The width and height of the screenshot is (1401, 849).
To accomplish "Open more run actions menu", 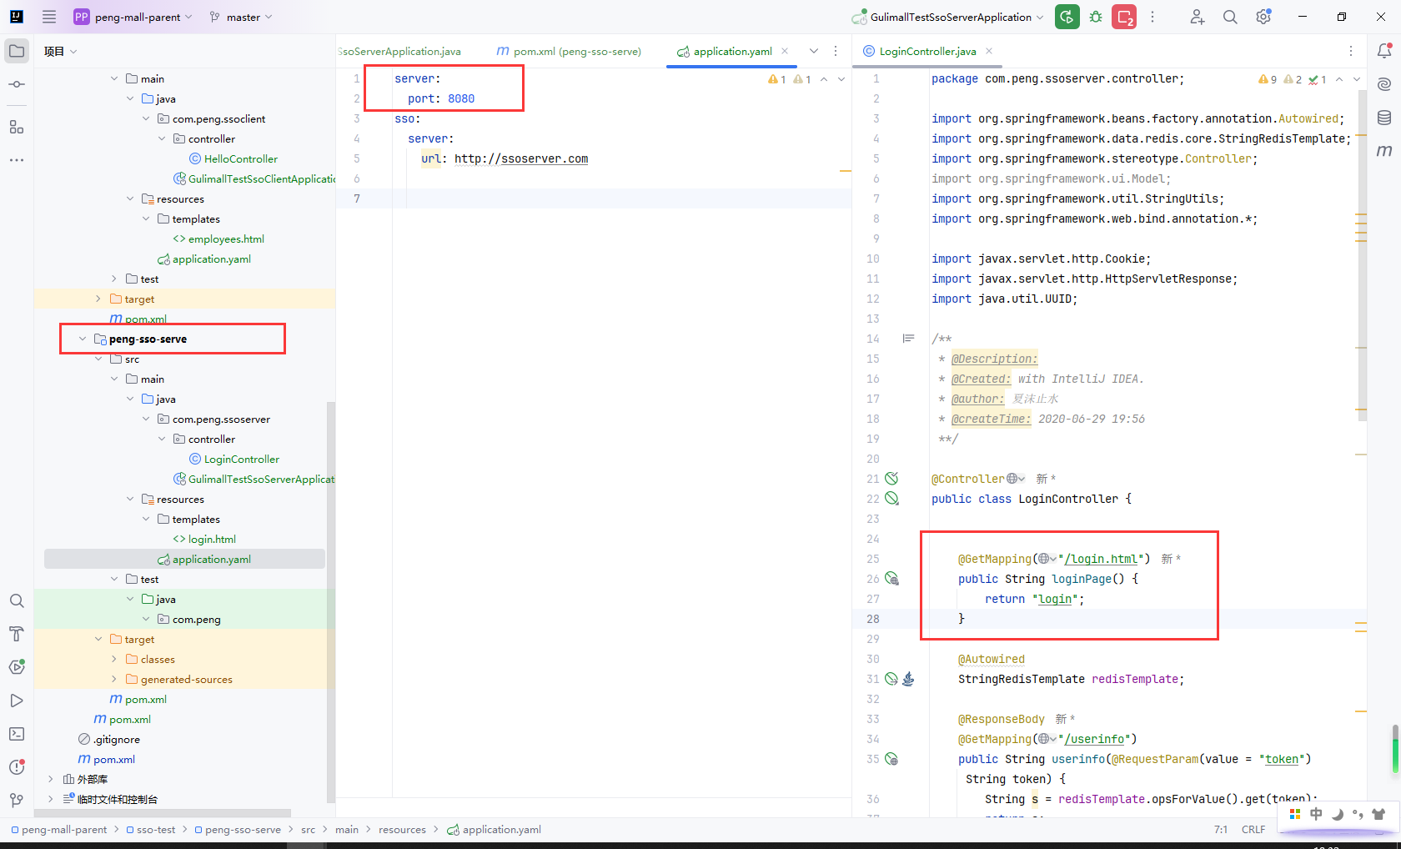I will tap(1152, 17).
